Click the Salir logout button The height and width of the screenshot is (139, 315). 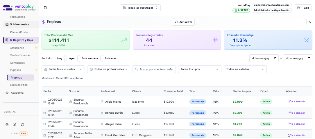303,8
